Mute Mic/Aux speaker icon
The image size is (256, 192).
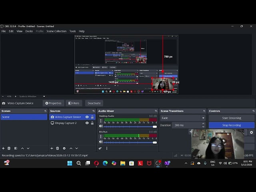[101, 142]
